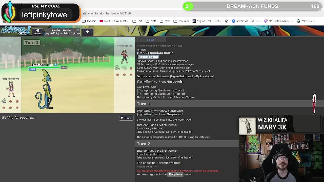Open the LeftPinkyTowe Twitch bookmark

(x=279, y=21)
